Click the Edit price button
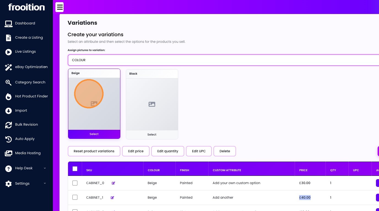 click(x=136, y=151)
